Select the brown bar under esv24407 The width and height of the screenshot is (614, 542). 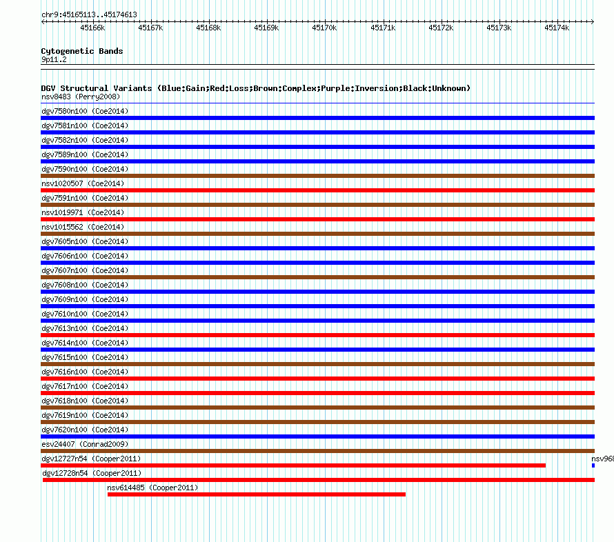click(x=317, y=451)
